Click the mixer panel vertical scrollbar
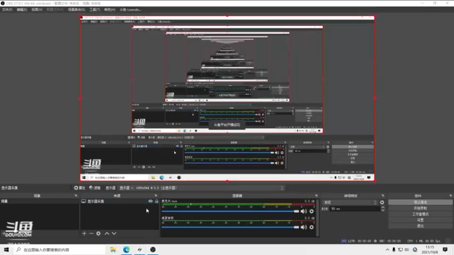The height and width of the screenshot is (255, 454). [x=318, y=218]
